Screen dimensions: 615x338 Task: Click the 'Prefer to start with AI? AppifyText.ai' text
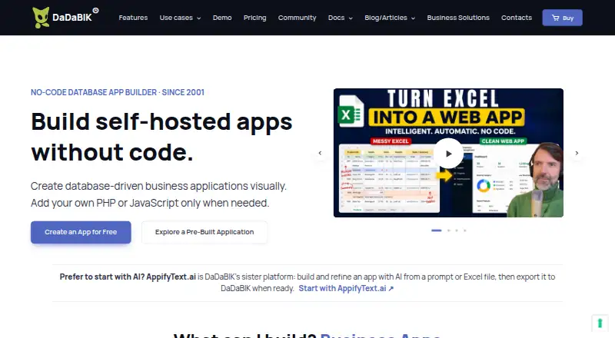128,277
